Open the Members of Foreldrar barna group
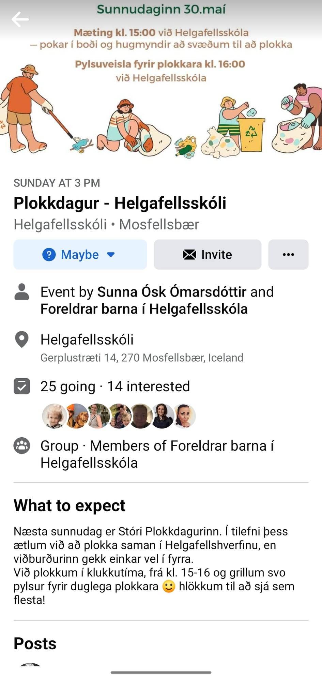 click(157, 454)
